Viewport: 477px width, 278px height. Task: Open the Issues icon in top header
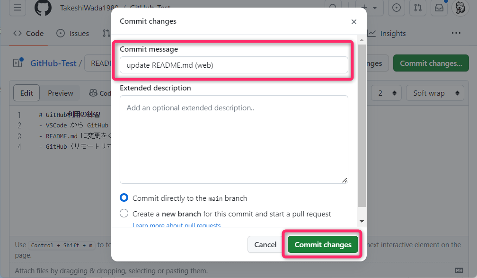(x=397, y=8)
